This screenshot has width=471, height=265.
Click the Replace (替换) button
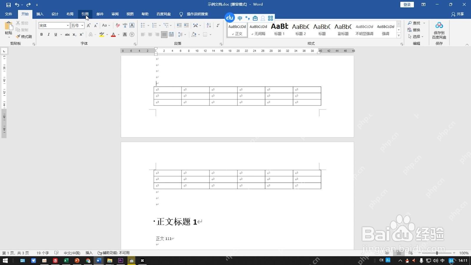(x=414, y=30)
